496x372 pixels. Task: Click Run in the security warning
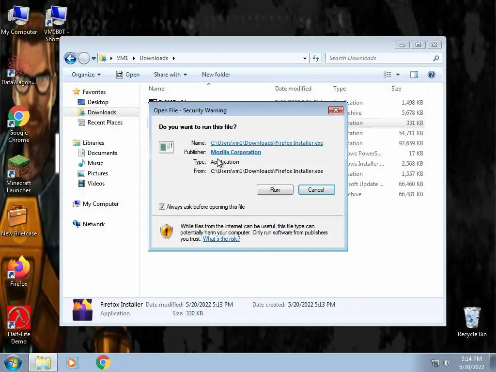coord(275,190)
